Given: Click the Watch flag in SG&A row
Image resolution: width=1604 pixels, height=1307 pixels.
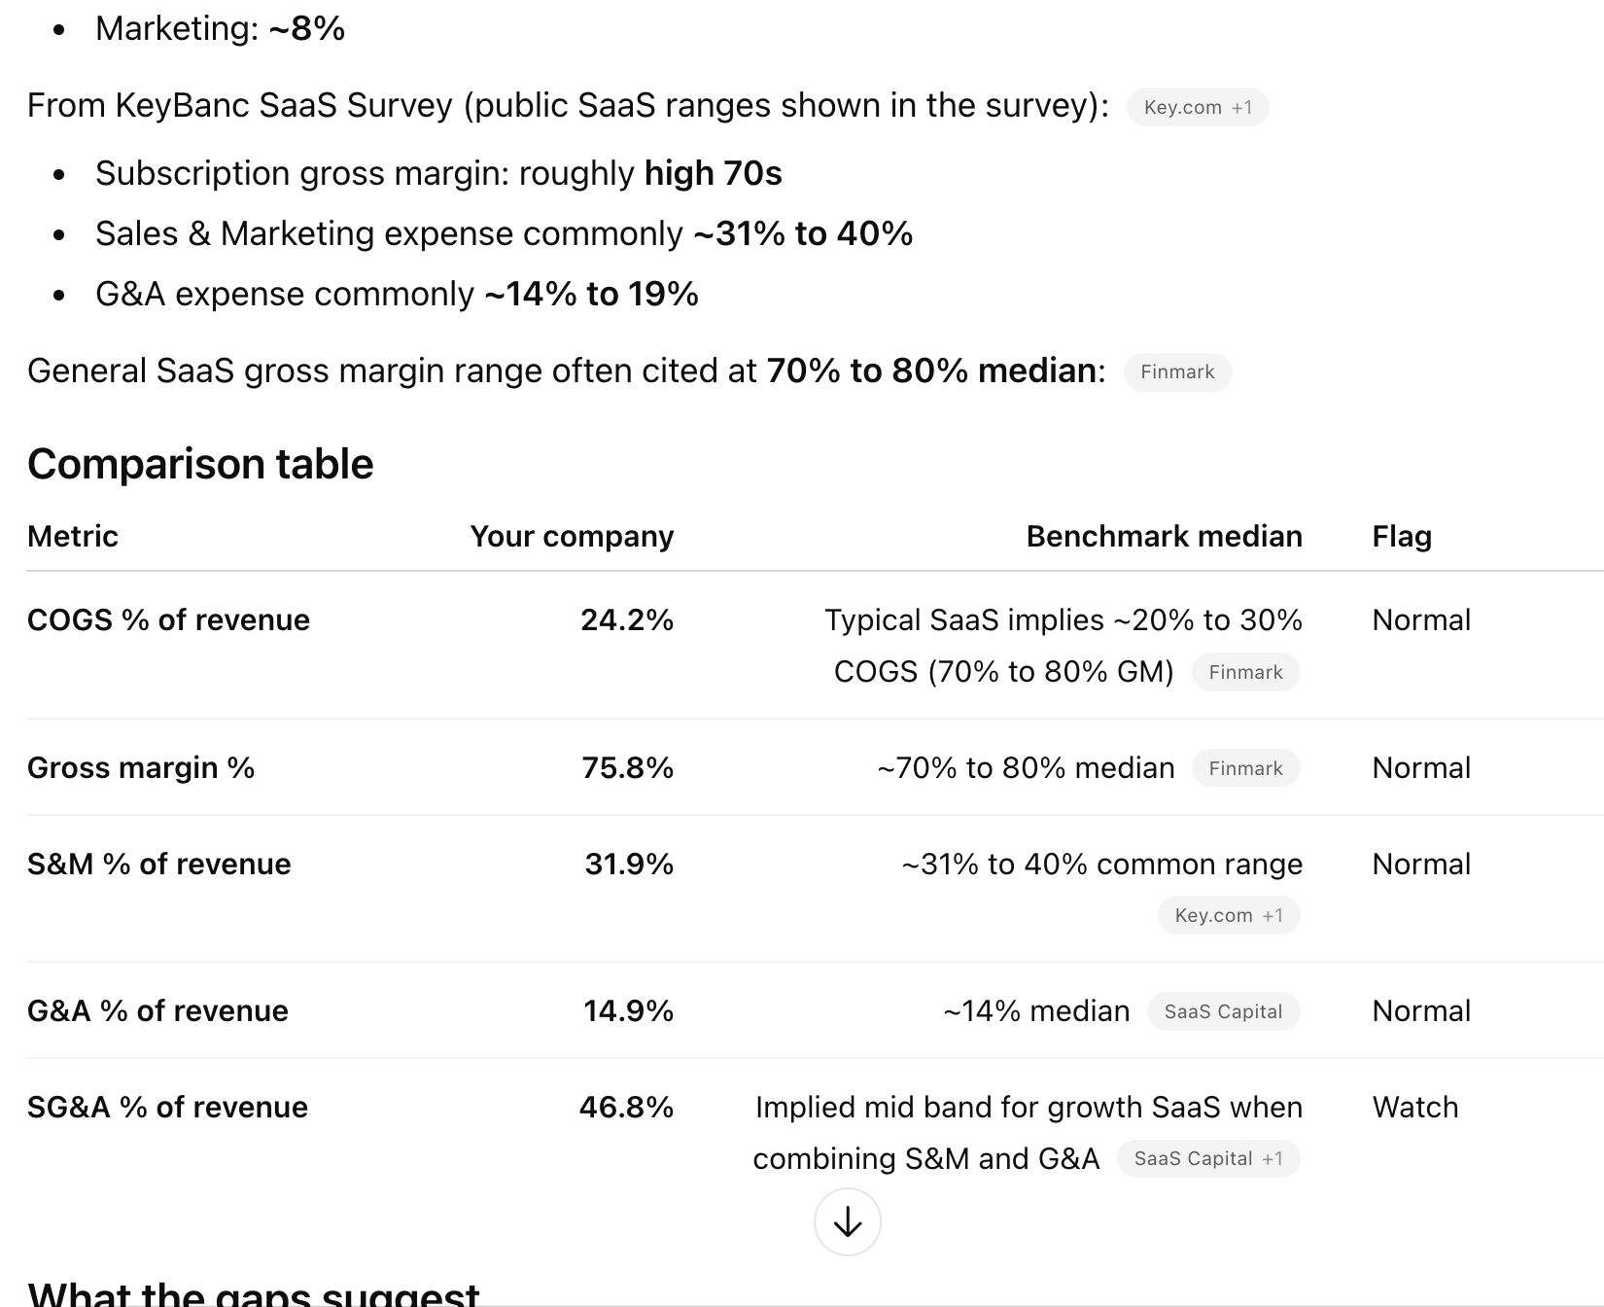Looking at the screenshot, I should 1415,1107.
